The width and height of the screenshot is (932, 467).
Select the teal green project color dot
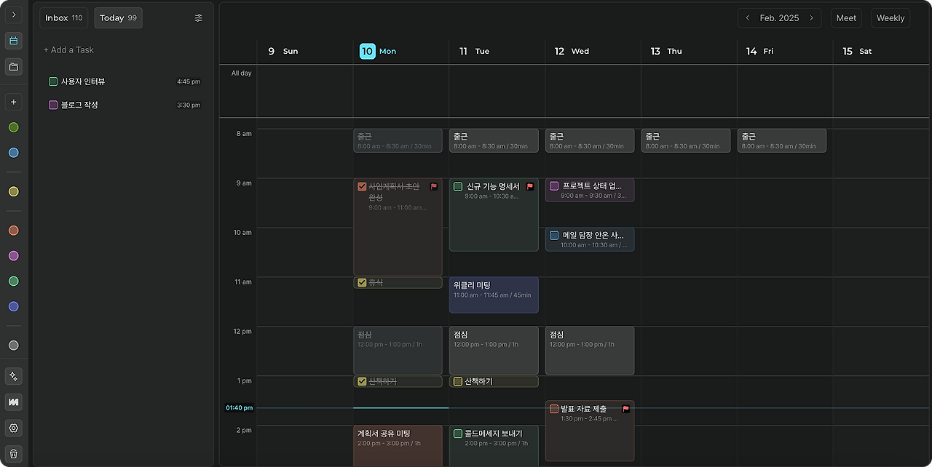click(x=13, y=282)
